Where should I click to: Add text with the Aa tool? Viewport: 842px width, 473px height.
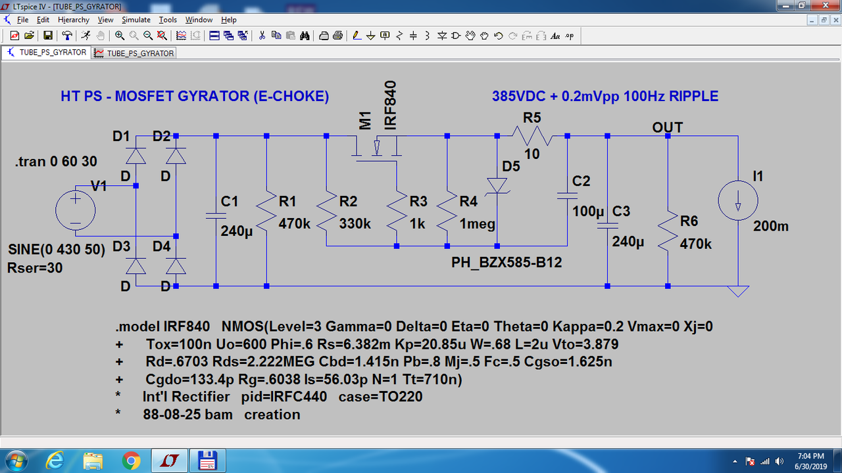click(x=555, y=35)
